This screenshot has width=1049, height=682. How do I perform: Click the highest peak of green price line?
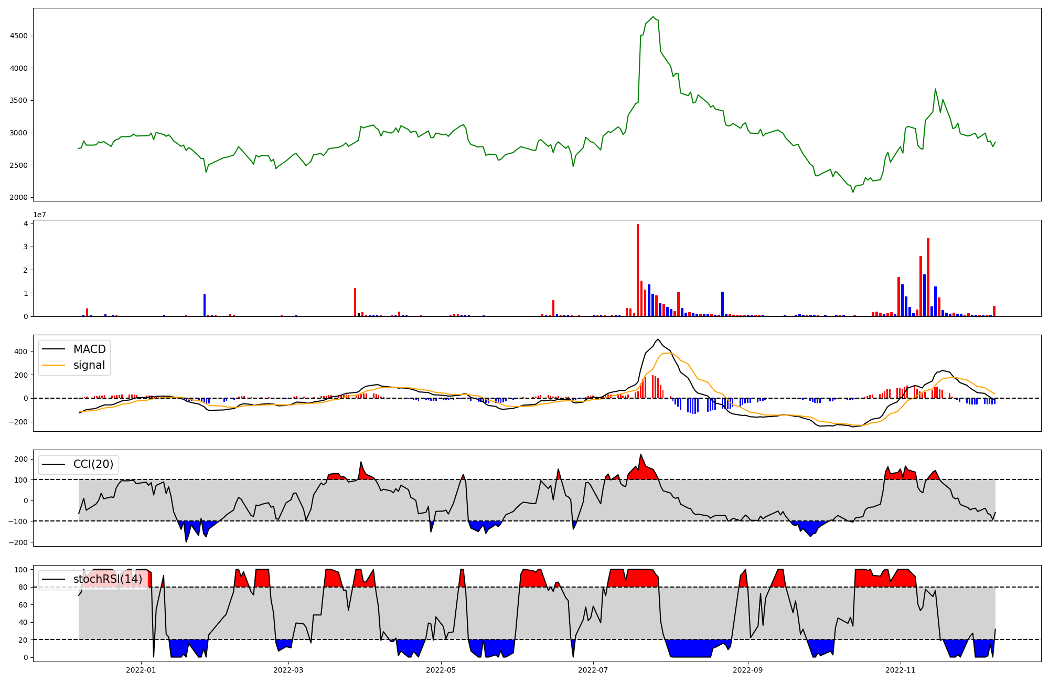pyautogui.click(x=653, y=17)
